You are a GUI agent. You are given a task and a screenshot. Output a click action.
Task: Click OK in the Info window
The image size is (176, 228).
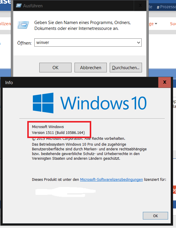coord(155,216)
